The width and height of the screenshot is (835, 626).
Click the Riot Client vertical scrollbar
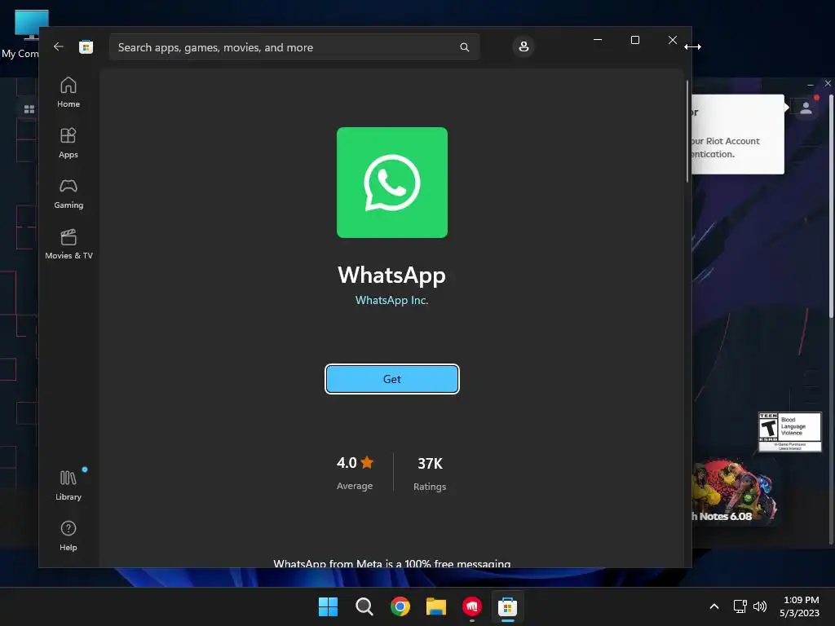(832, 208)
